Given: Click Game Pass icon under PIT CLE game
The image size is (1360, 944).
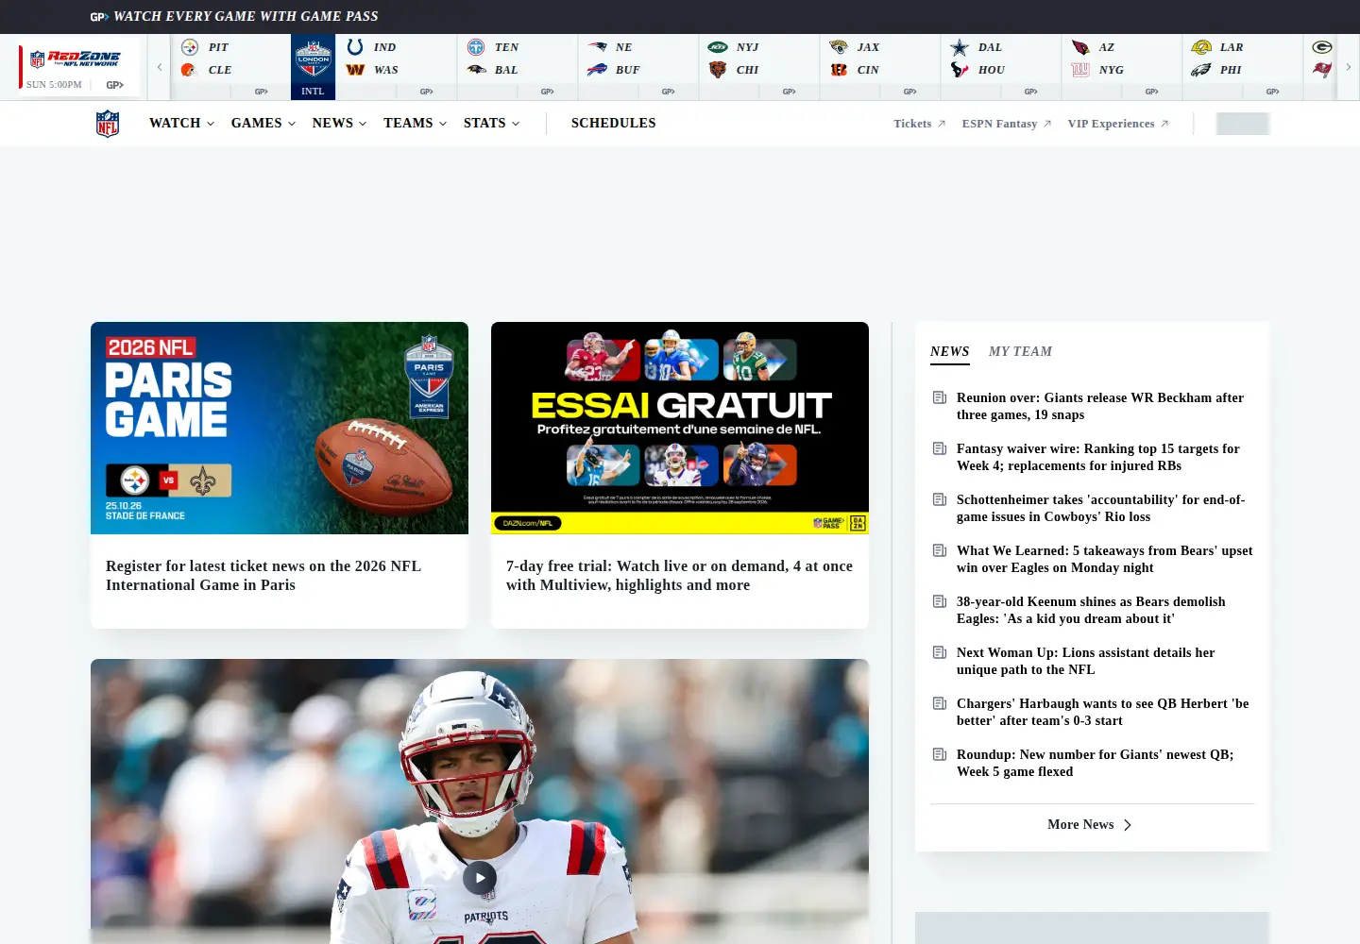Looking at the screenshot, I should tap(262, 92).
